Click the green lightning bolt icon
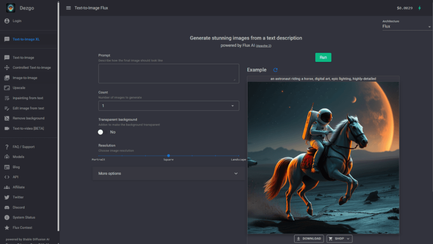This screenshot has width=433, height=244. tap(419, 8)
